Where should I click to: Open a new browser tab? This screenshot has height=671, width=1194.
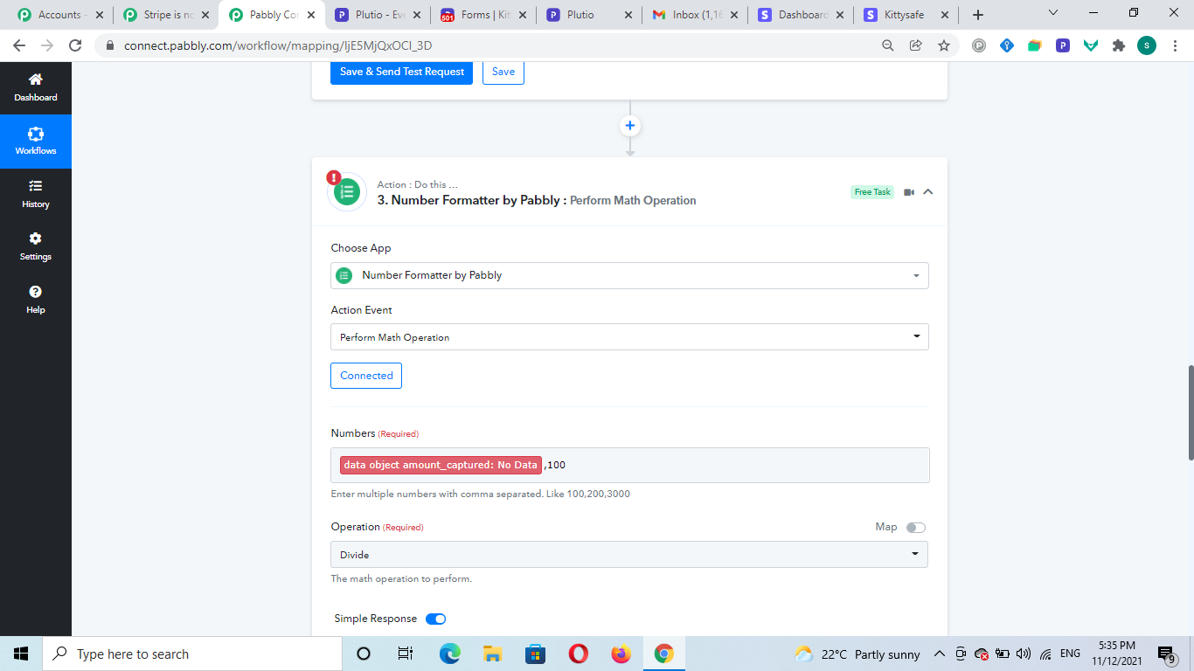[x=978, y=15]
